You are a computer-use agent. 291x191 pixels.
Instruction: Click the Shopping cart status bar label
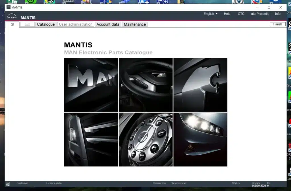178,183
